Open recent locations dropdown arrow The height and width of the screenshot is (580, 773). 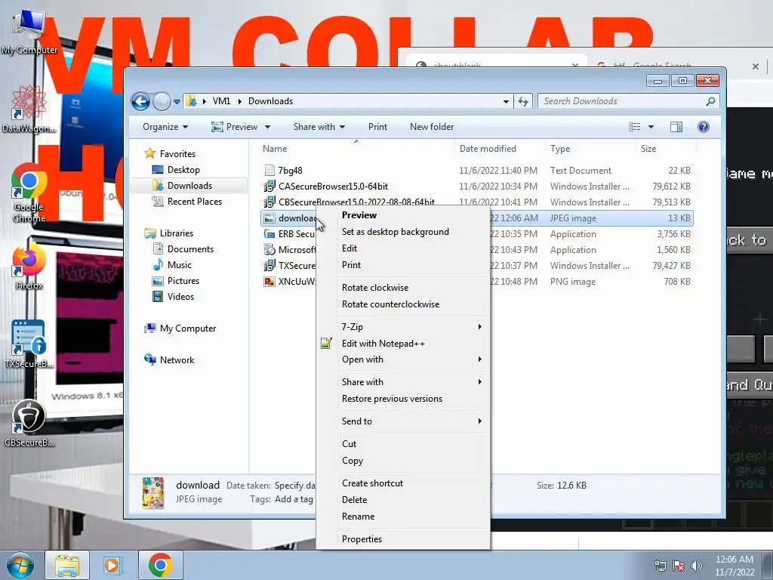coord(177,102)
